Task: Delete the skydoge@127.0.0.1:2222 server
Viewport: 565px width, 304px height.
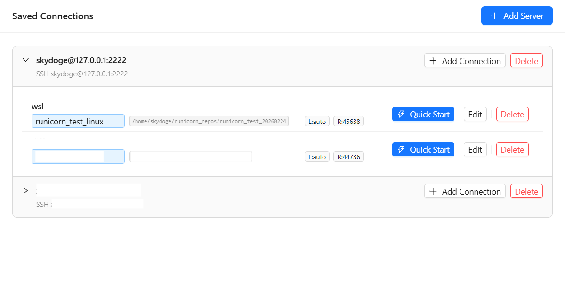Action: pos(526,61)
